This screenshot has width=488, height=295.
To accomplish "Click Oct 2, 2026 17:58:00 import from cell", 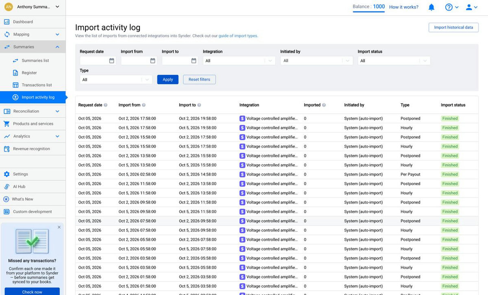I will click(137, 119).
